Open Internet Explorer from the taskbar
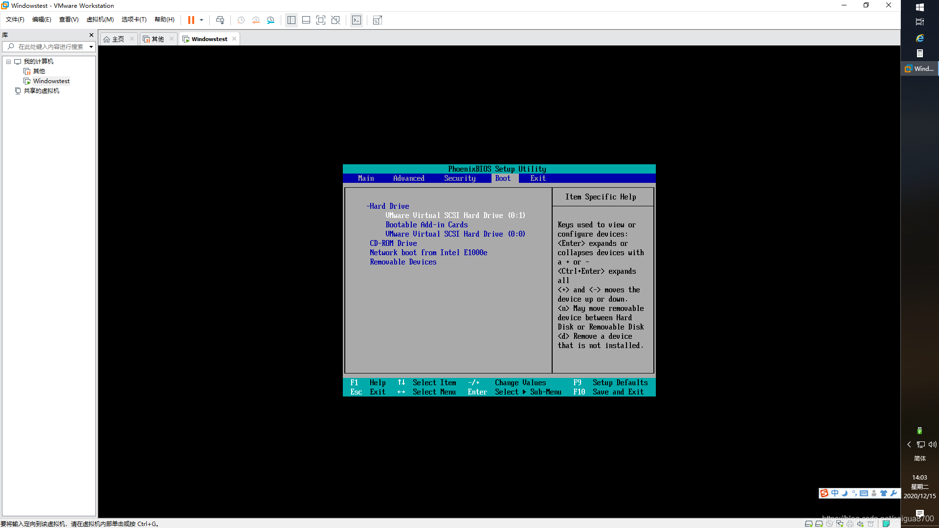939x528 pixels. (x=920, y=38)
